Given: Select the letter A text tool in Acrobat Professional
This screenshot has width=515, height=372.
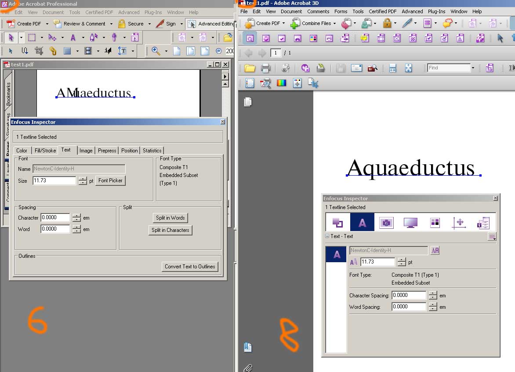Looking at the screenshot, I should pos(73,37).
